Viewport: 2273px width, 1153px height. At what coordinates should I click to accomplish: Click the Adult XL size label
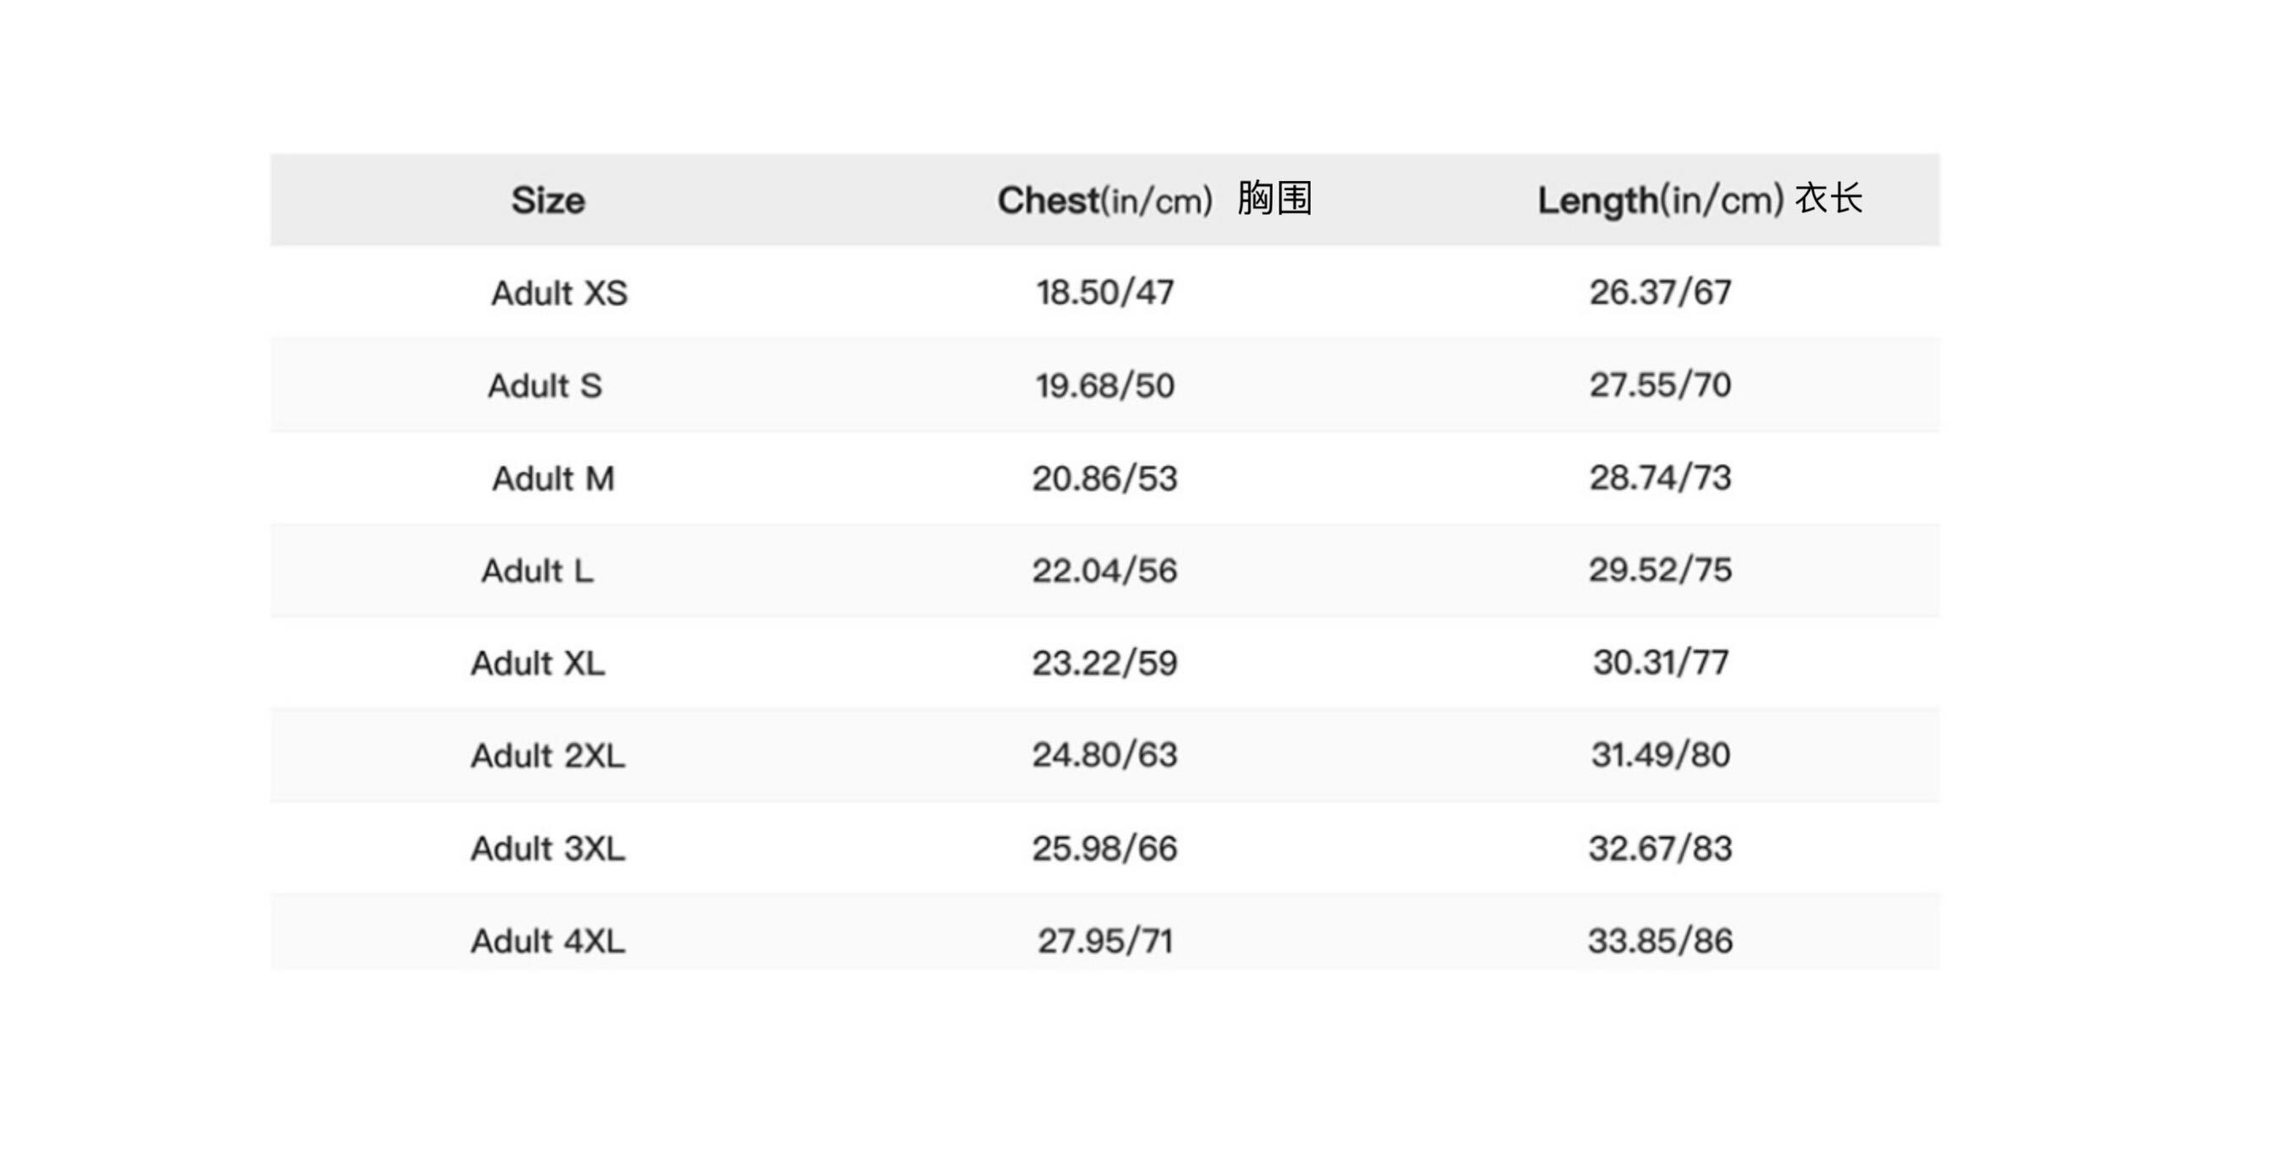click(x=539, y=664)
